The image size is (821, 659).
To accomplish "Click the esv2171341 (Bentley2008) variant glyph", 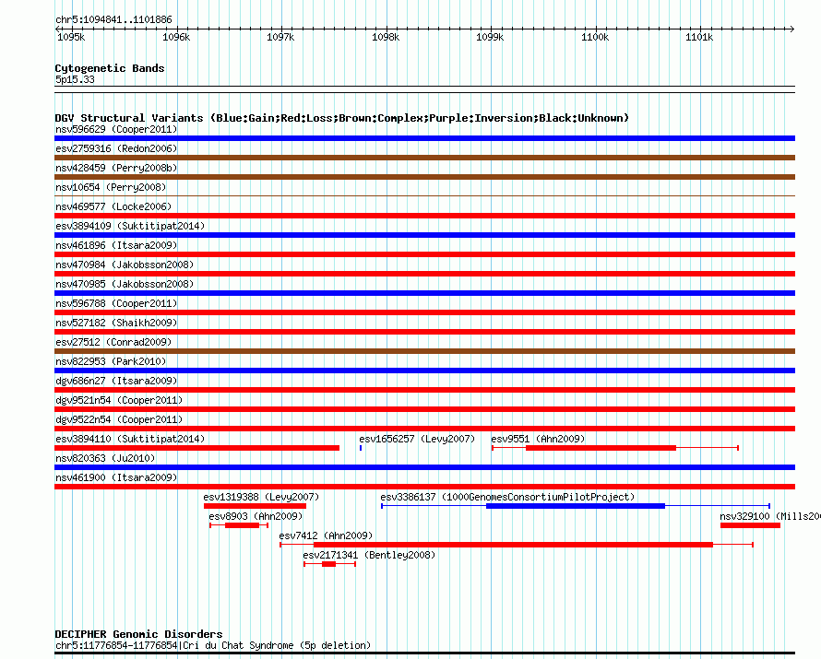I will click(329, 564).
